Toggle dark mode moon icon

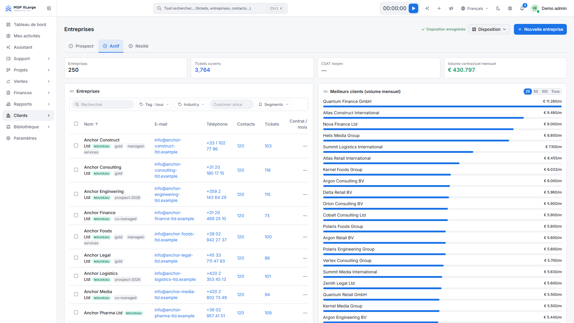pos(498,8)
